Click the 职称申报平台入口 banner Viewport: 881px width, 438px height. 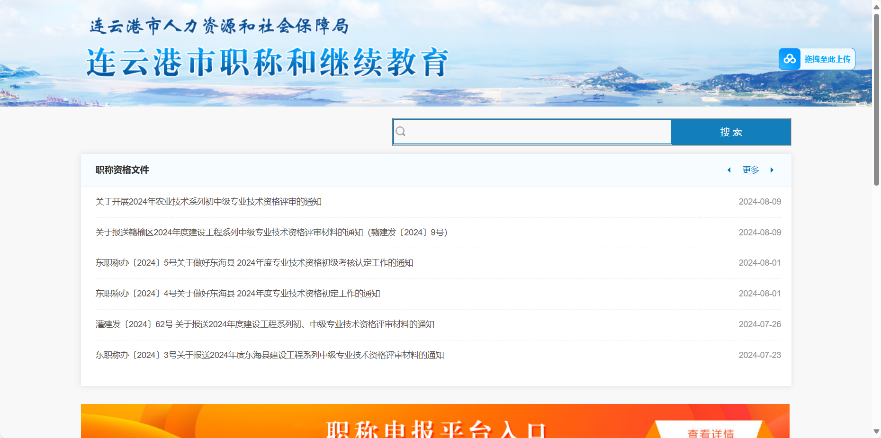click(435, 421)
